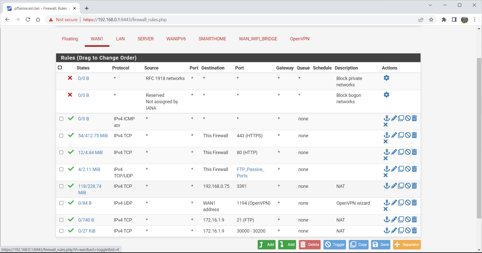The width and height of the screenshot is (482, 253).
Task: Copy the 3391 NAT rule
Action: 401,186
